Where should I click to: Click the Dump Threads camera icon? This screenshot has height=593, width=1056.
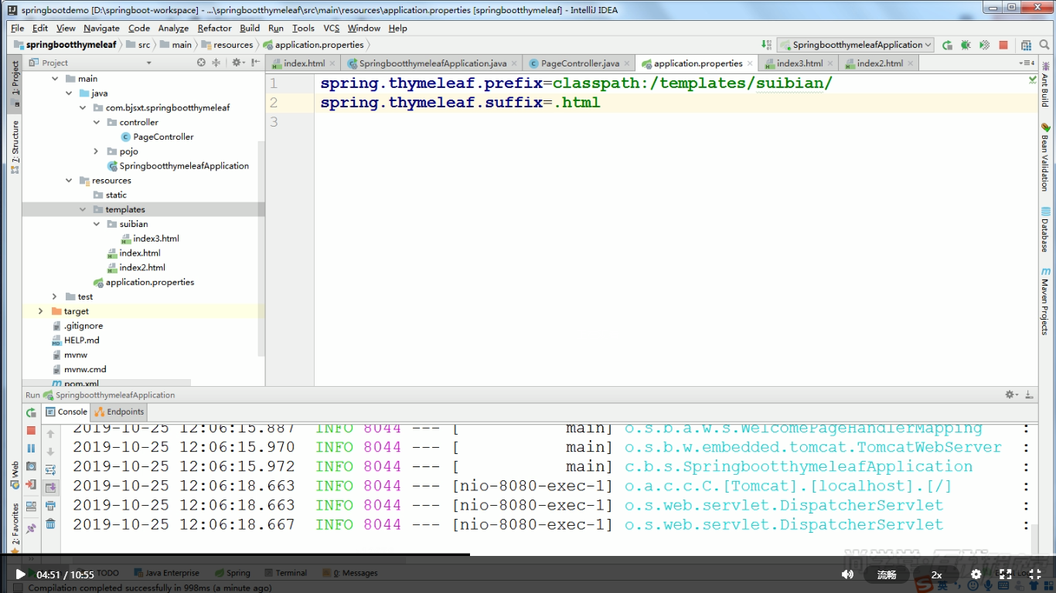pyautogui.click(x=31, y=466)
